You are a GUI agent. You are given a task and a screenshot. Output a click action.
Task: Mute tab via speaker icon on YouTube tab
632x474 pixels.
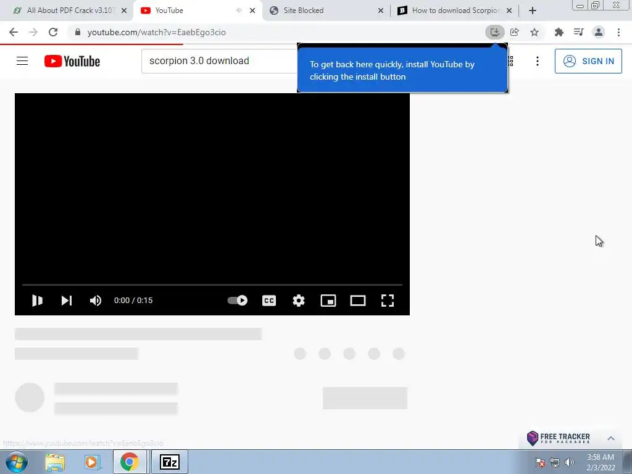pyautogui.click(x=239, y=10)
